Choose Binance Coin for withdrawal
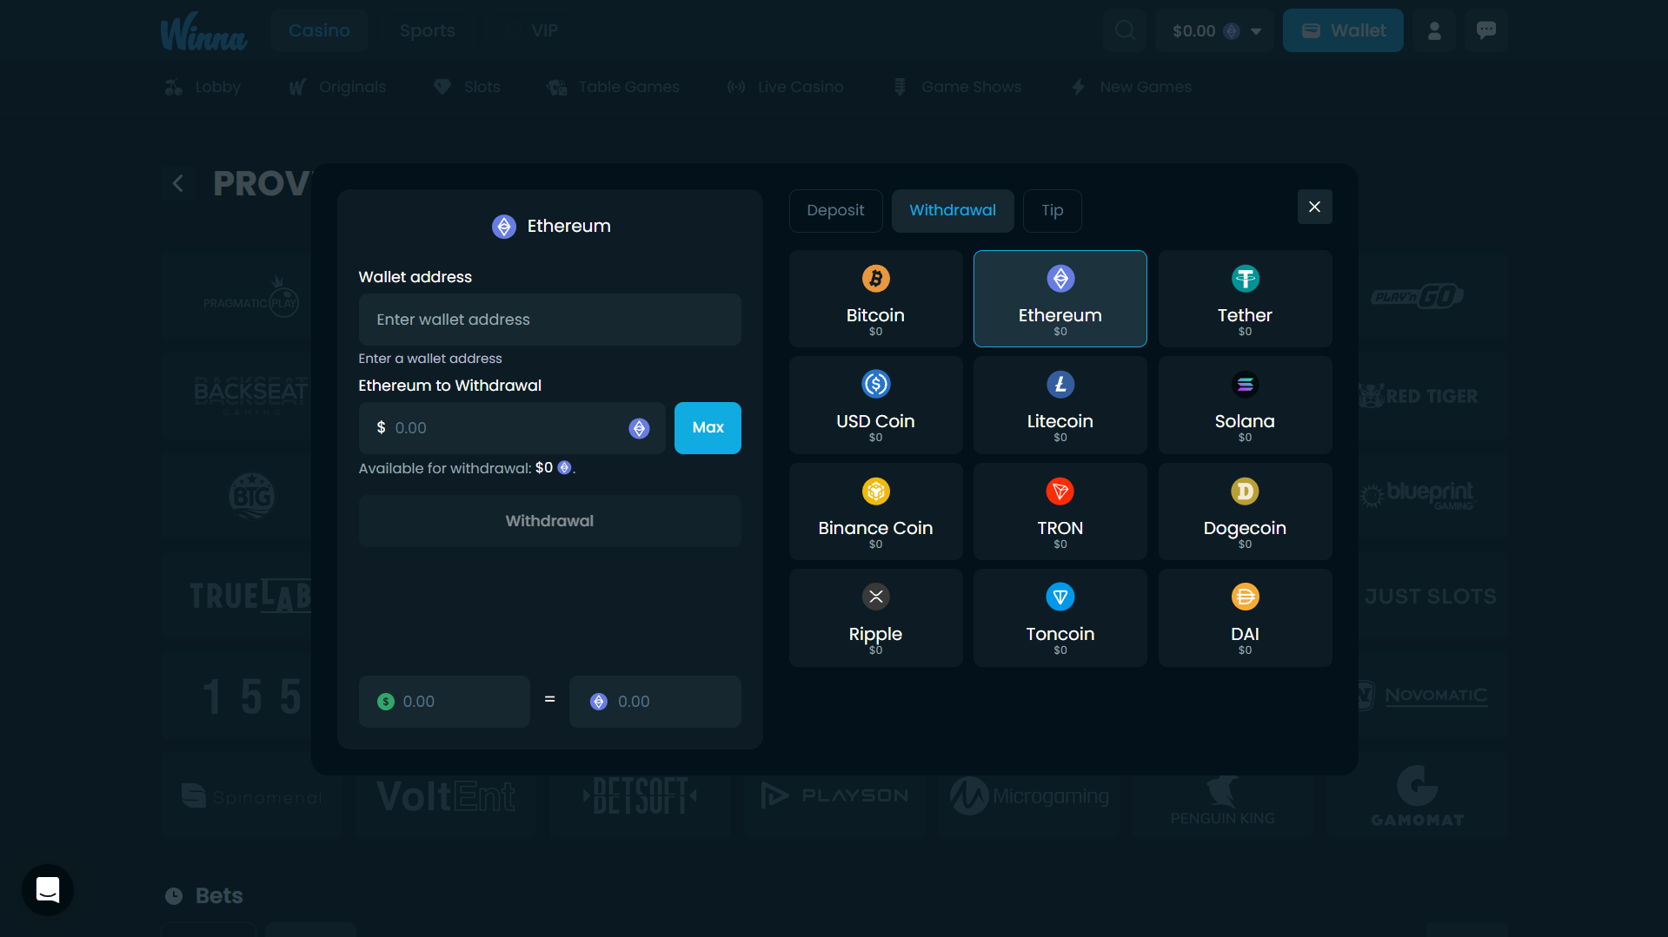 (x=875, y=511)
